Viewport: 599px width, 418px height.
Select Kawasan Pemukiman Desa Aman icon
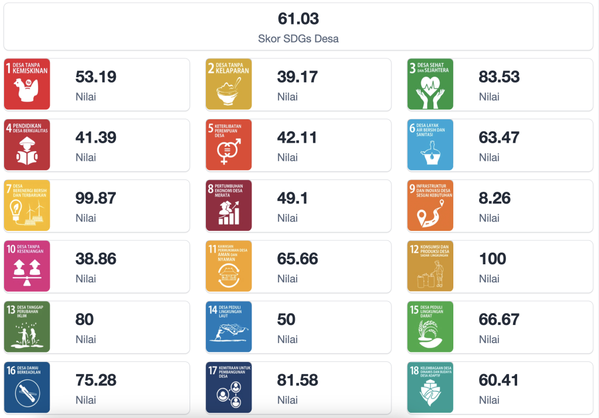point(229,266)
